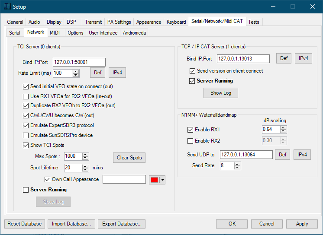Click the Own Call Appearance text field
This screenshot has height=235, width=323.
tap(124, 179)
